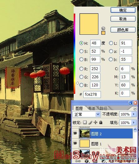Screen dimensions: 139x164
Task: Select the 图层 1 yellow layer thumbnail
Action: coord(85,143)
